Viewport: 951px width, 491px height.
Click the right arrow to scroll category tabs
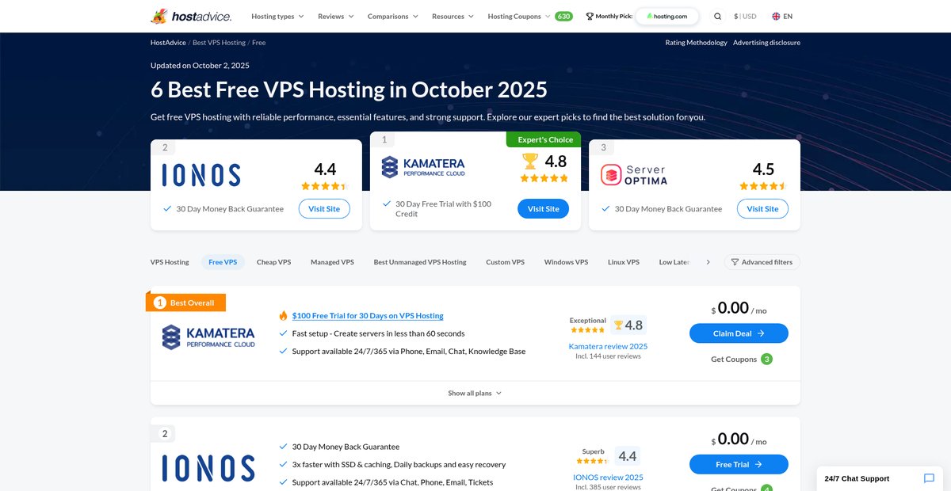click(x=708, y=262)
